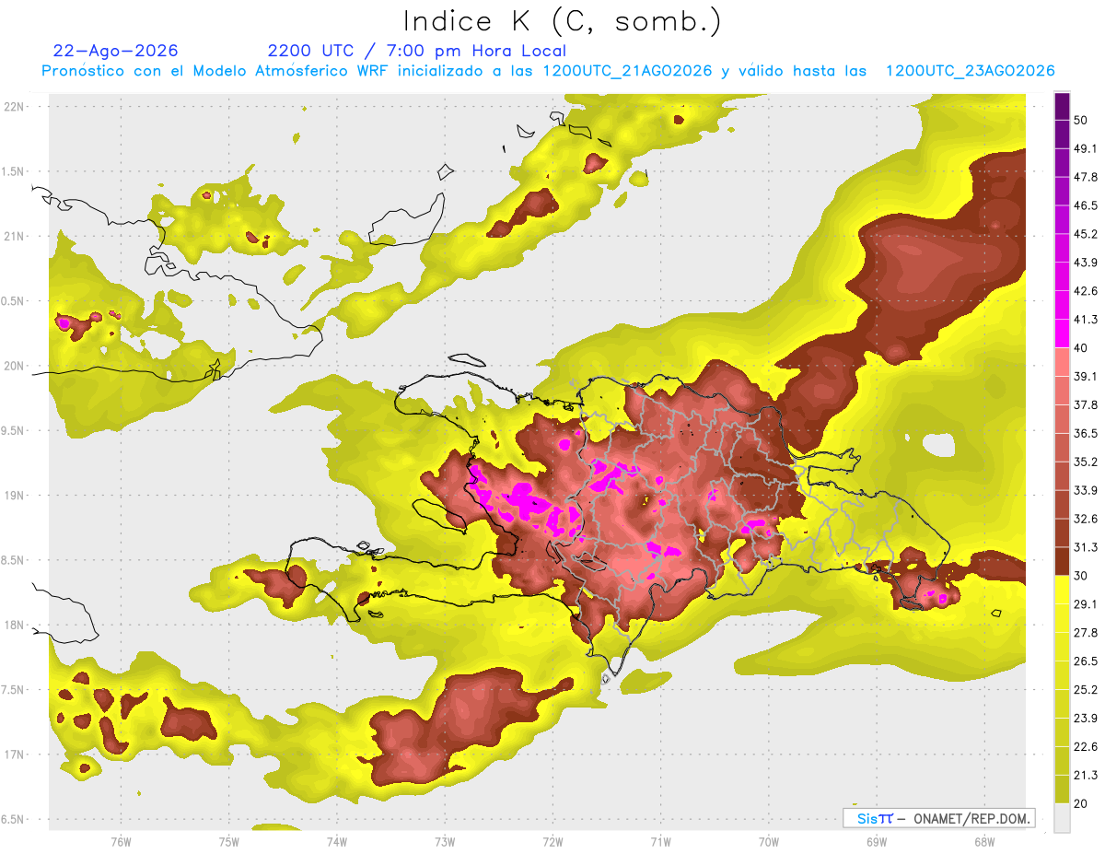Viewport: 1105px width, 854px height.
Task: Click legend value "30"
Action: coord(1080,576)
